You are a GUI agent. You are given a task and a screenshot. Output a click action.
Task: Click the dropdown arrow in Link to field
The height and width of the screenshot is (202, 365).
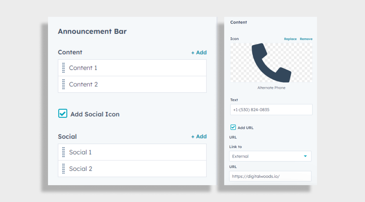pyautogui.click(x=305, y=156)
